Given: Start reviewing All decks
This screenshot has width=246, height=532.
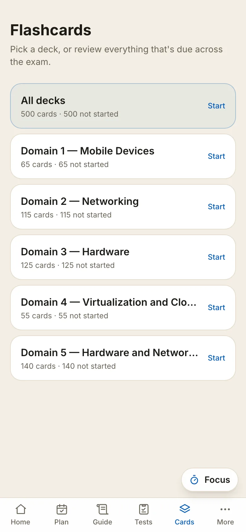Looking at the screenshot, I should point(216,106).
